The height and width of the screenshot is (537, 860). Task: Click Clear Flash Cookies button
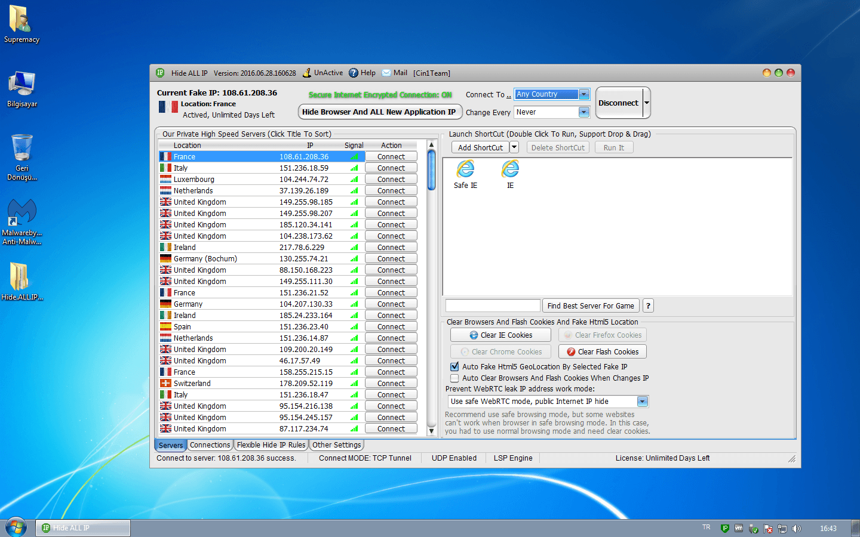(602, 352)
